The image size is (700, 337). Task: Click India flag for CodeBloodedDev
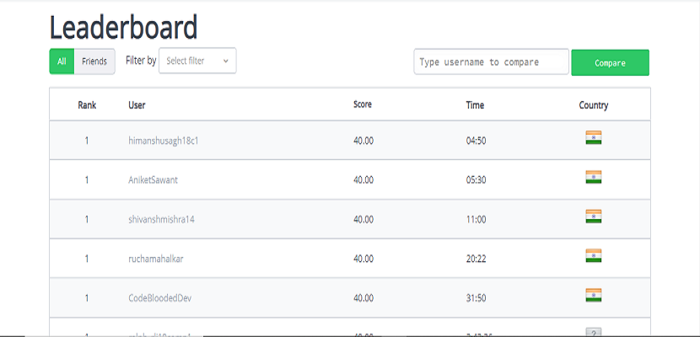[593, 295]
